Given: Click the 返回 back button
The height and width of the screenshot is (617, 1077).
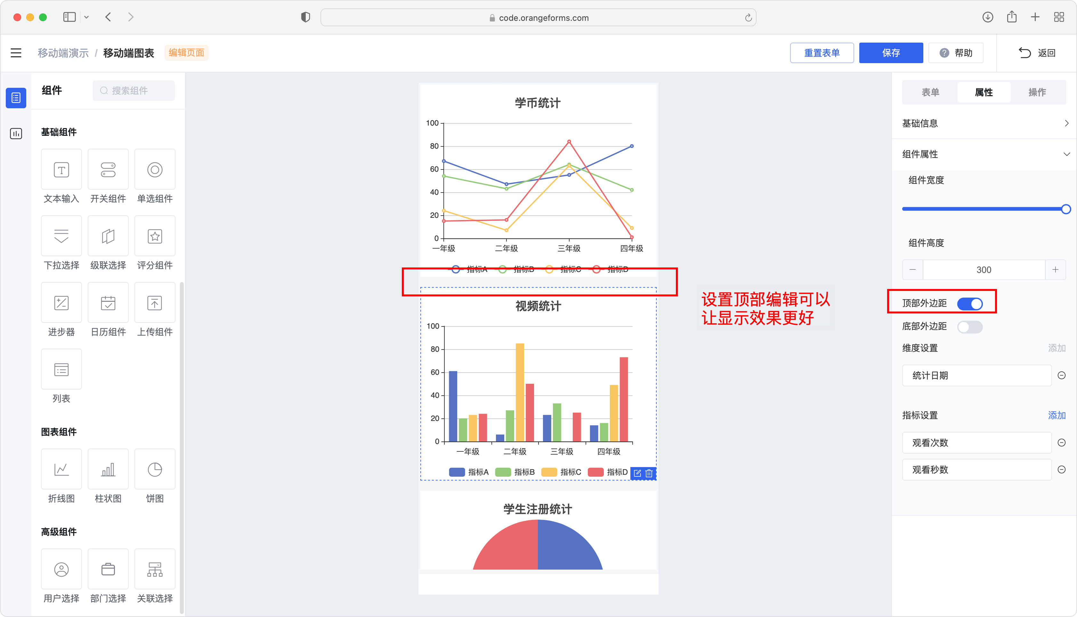Looking at the screenshot, I should pyautogui.click(x=1037, y=53).
